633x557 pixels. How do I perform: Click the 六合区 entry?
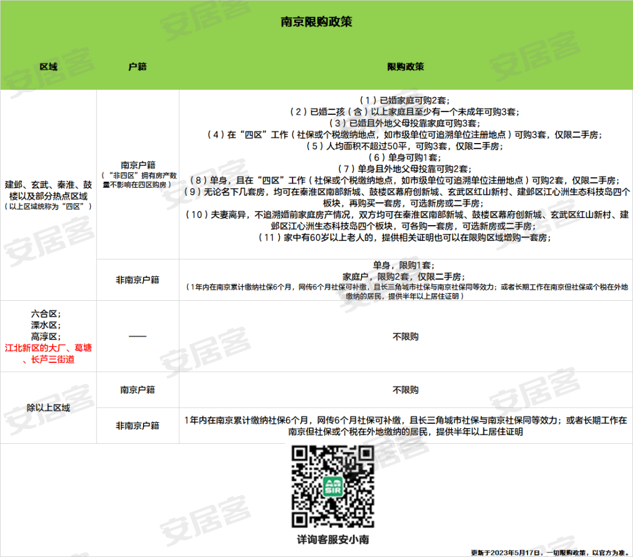(x=46, y=314)
